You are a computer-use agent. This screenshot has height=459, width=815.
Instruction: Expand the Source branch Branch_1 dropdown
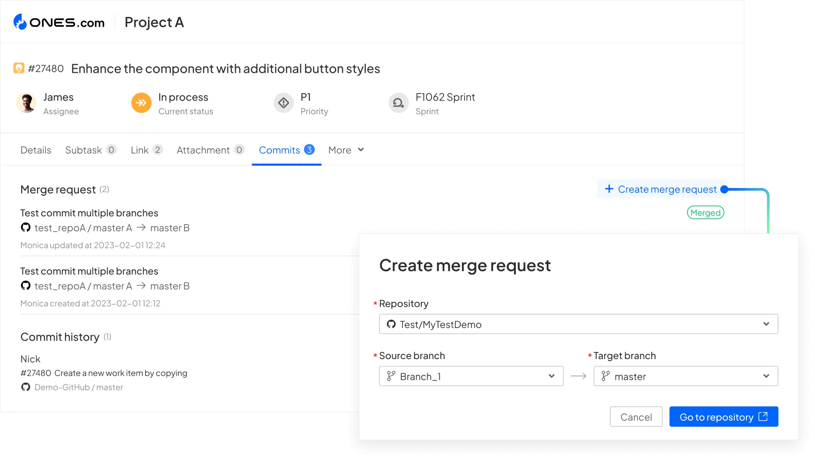pyautogui.click(x=551, y=376)
